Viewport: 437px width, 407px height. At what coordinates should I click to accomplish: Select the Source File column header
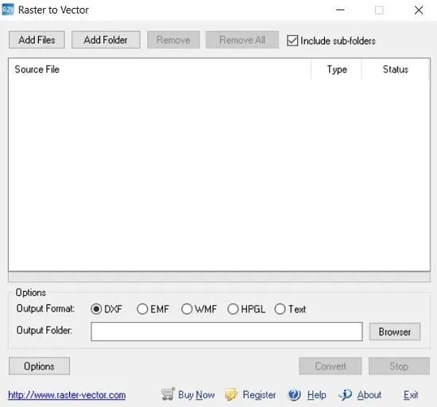(x=160, y=69)
